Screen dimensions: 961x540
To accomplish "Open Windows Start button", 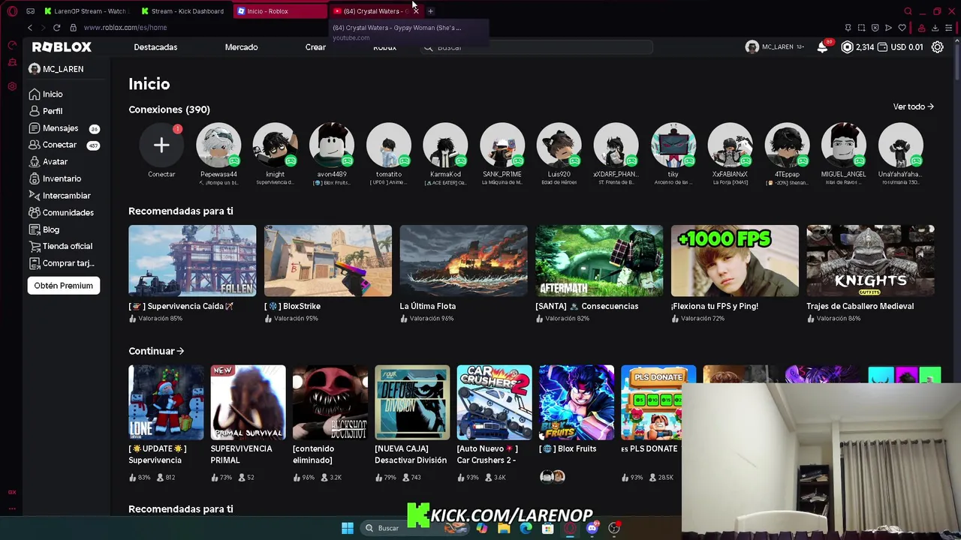I will (348, 528).
